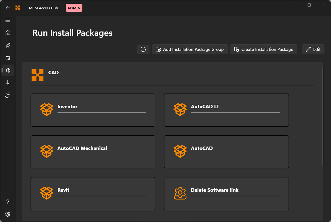This screenshot has height=222, width=331.
Task: Click Add Installation Package Group button
Action: (190, 49)
